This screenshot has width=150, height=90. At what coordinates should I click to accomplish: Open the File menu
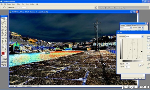1,4
